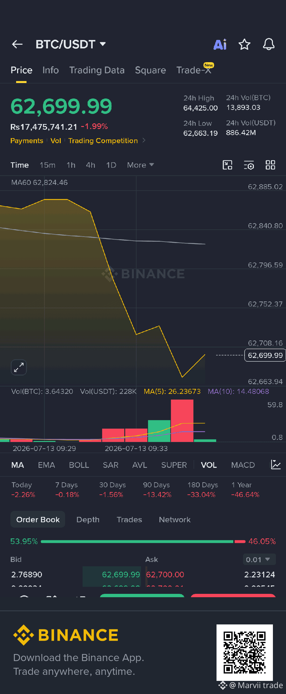286x694 pixels.
Task: Tap bid price 62,699.99
Action: [121, 575]
